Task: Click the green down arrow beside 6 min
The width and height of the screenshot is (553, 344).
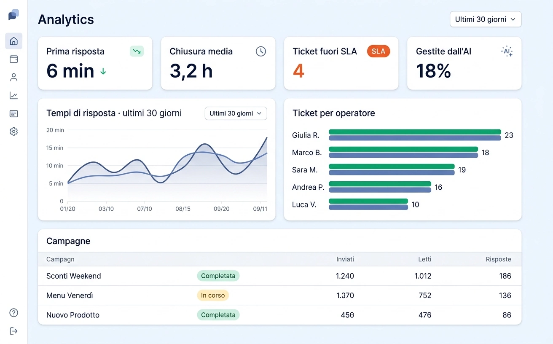Action: coord(103,72)
